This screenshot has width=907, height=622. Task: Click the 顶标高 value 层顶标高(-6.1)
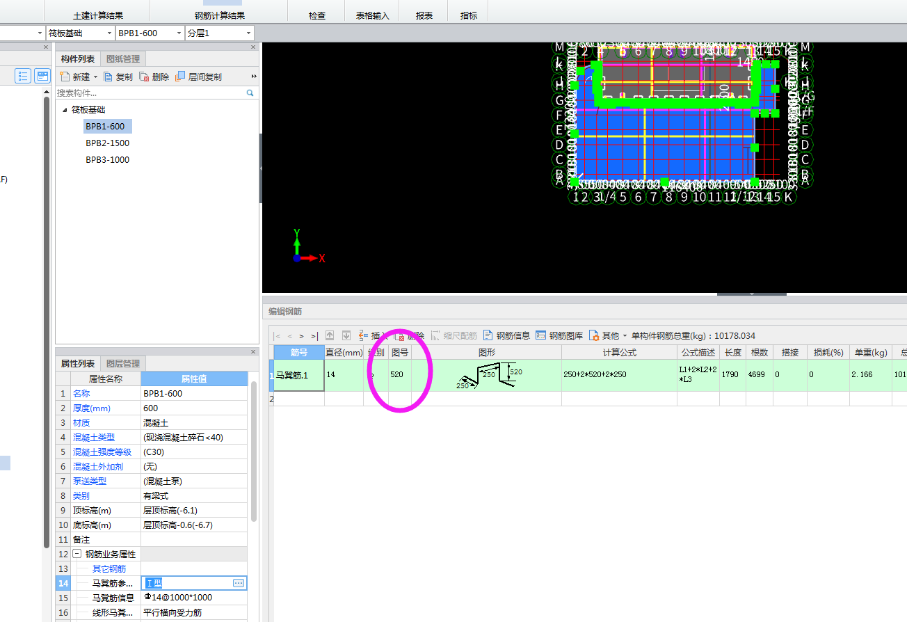(x=194, y=511)
